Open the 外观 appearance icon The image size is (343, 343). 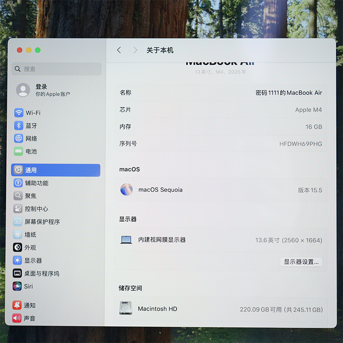point(18,247)
